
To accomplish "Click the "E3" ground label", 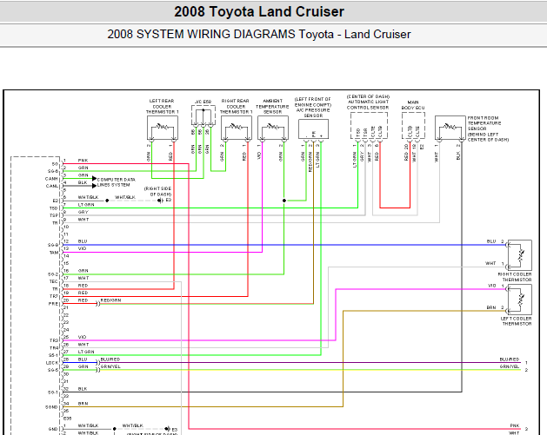I will (x=175, y=430).
